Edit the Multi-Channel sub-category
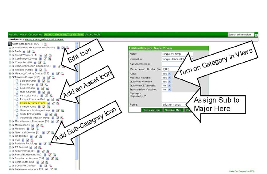This screenshot has height=174, width=267. coord(44,92)
